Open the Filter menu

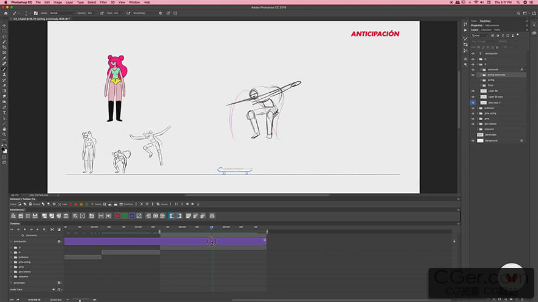point(103,2)
